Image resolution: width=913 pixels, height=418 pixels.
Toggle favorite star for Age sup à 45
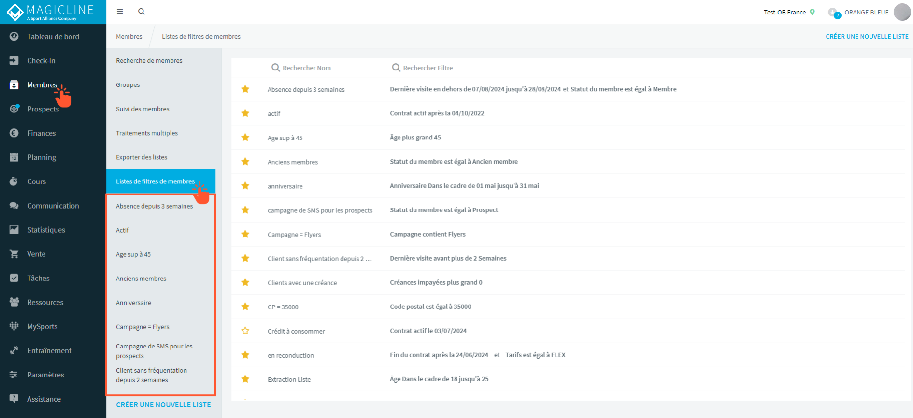(245, 137)
